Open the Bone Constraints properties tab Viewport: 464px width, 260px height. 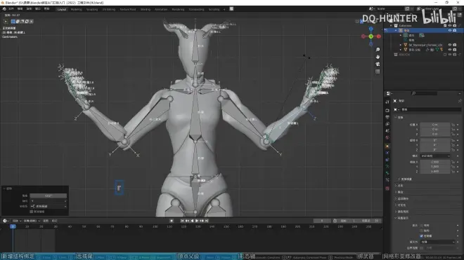[387, 180]
